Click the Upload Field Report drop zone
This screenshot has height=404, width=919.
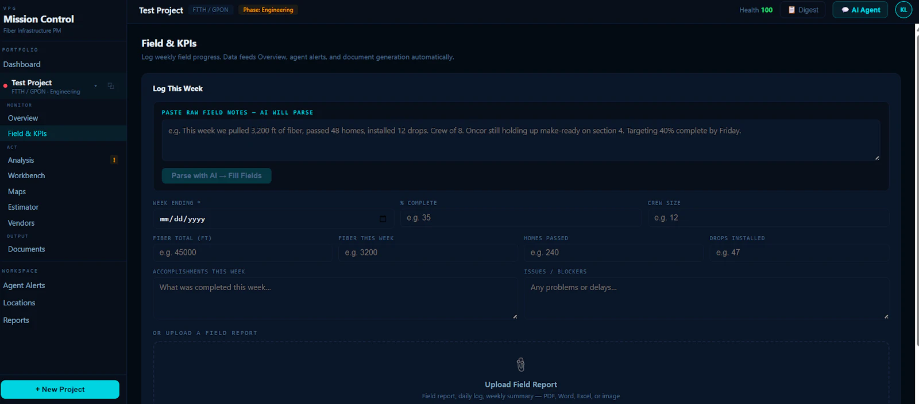pos(520,372)
